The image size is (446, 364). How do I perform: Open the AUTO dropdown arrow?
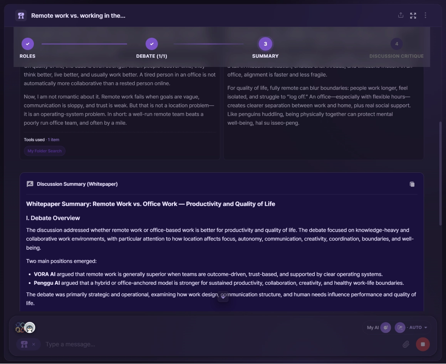tap(426, 327)
